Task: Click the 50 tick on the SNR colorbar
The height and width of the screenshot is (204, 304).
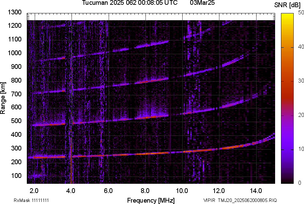Action: [x=301, y=13]
